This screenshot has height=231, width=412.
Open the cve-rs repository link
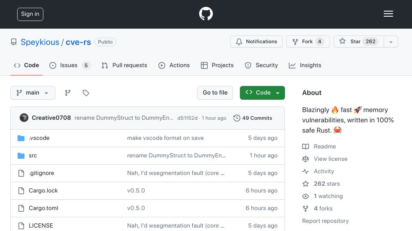point(78,42)
